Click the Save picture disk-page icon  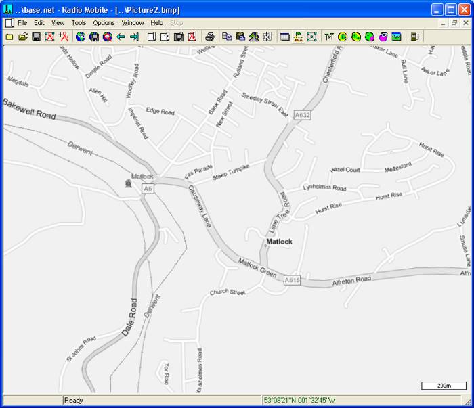pyautogui.click(x=178, y=37)
